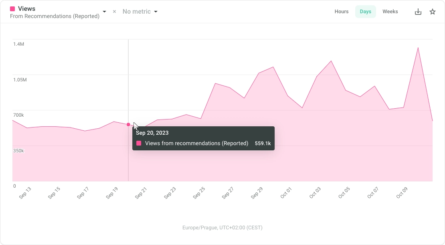The image size is (445, 245).
Task: Click the Sep 20, 2023 tooltip date
Action: coord(152,133)
